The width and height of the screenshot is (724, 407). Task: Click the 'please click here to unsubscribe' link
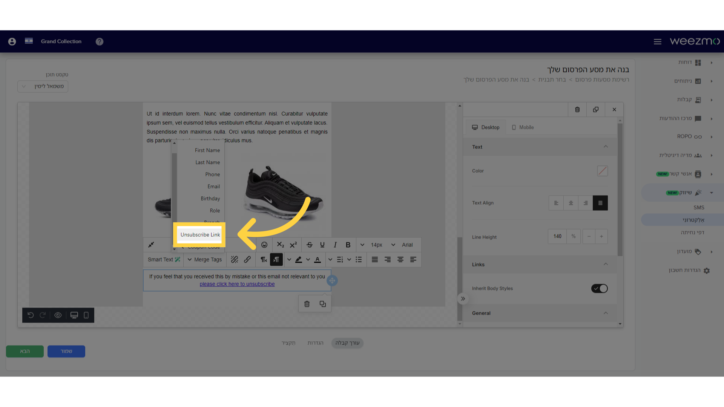pos(237,284)
